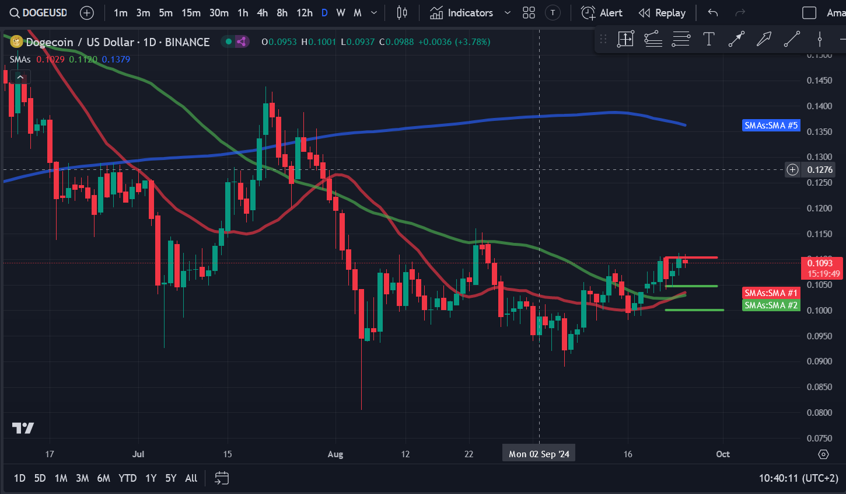Screen dimensions: 846x494
Task: Select the outlined arrow drawing tool
Action: [x=764, y=39]
